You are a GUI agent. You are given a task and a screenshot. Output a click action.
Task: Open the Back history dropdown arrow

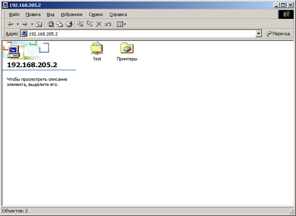click(x=17, y=24)
